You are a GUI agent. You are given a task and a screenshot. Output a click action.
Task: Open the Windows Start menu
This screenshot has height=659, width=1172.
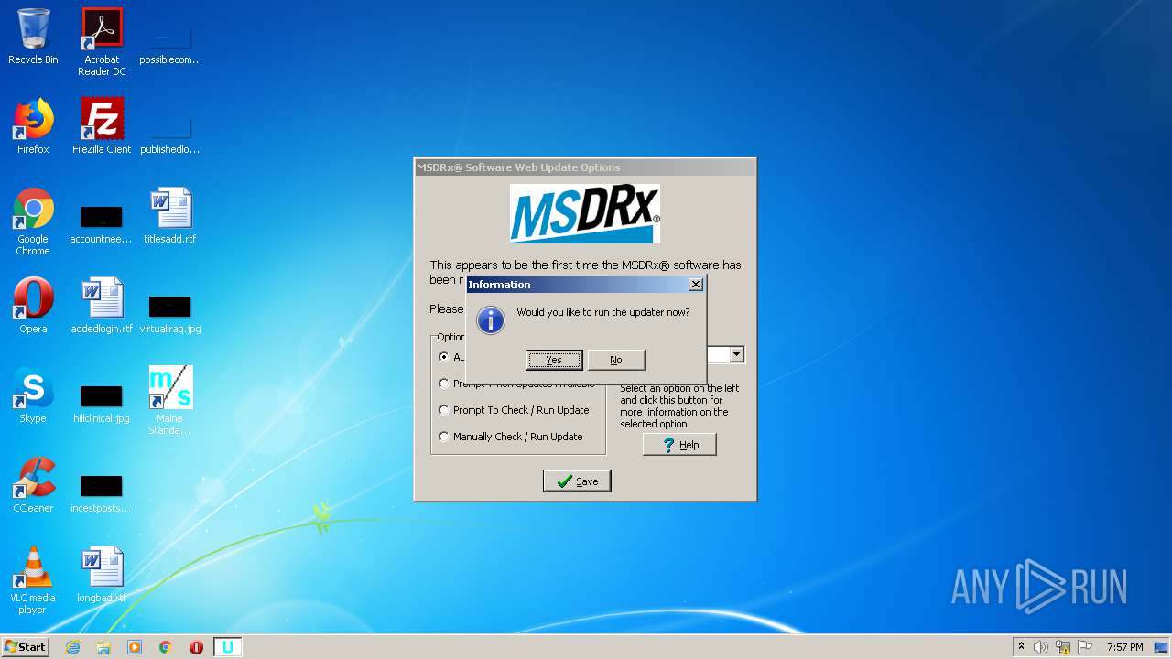[x=26, y=647]
